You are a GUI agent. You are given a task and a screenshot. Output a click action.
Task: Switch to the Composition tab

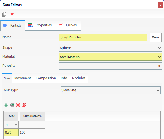[x=46, y=78]
